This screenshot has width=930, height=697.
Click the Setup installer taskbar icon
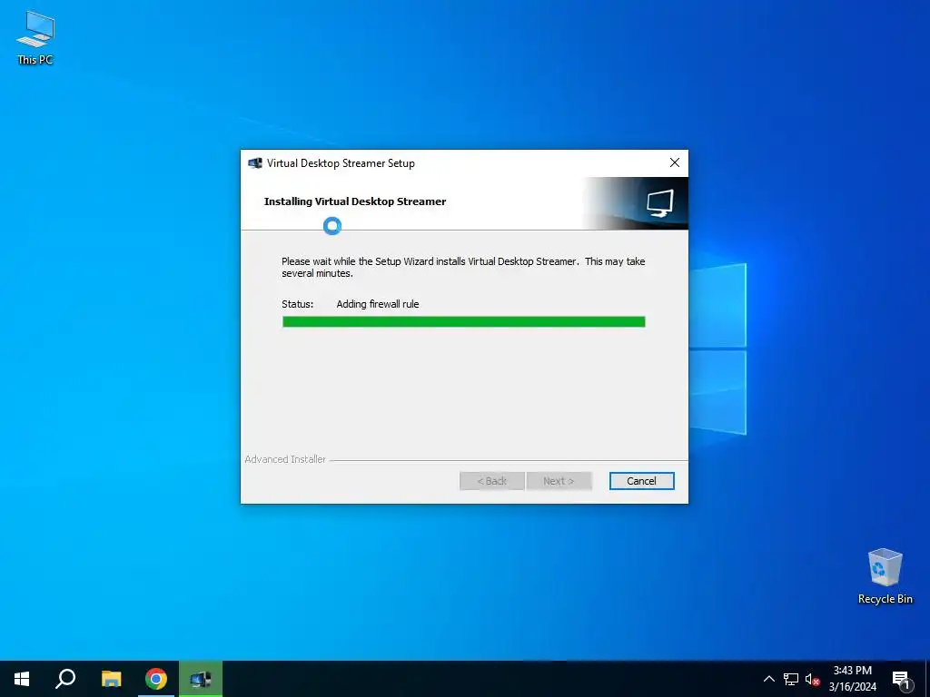click(x=201, y=679)
